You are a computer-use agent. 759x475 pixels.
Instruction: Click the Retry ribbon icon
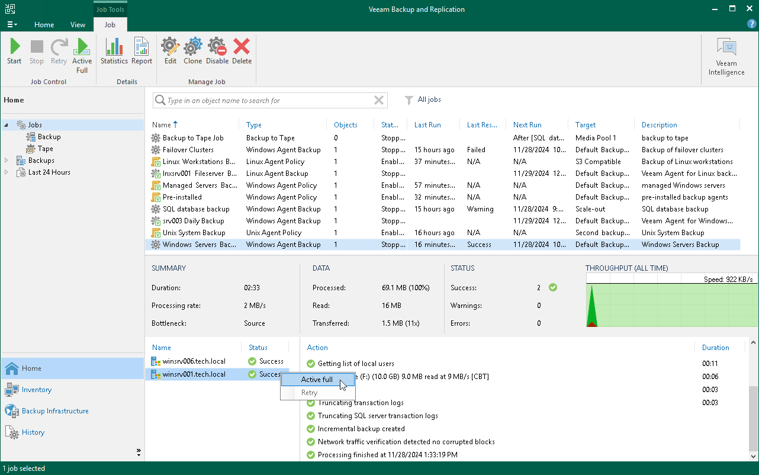point(59,52)
